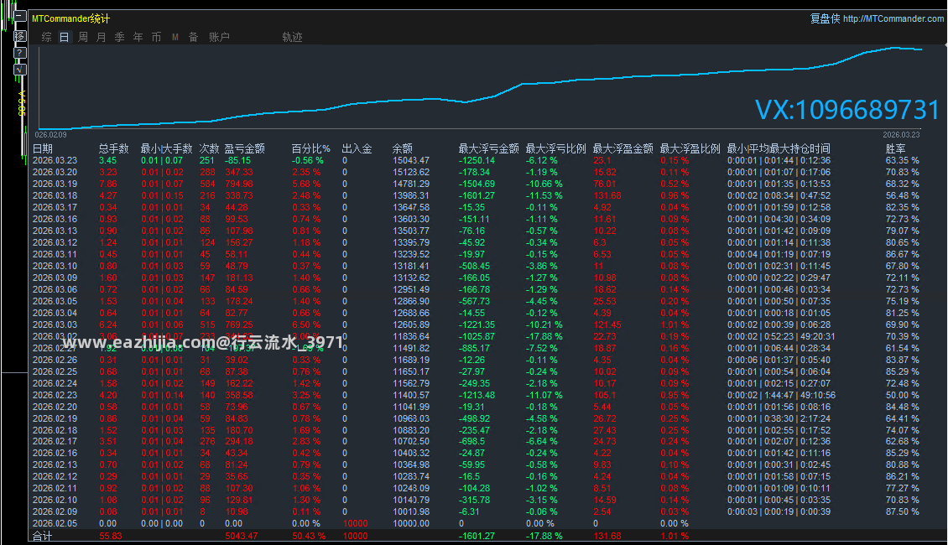
Task: Click the profit value 794.98
Action: (239, 184)
